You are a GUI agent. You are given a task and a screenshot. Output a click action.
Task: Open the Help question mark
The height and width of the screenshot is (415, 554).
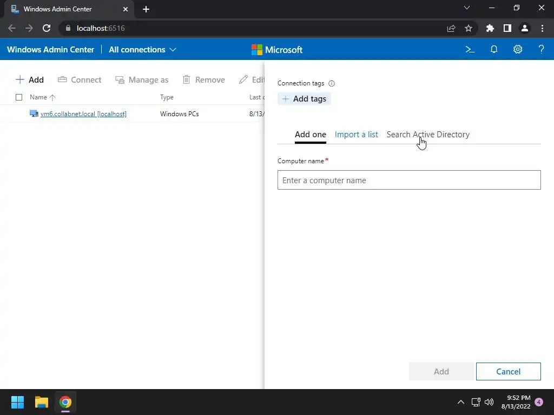click(541, 49)
